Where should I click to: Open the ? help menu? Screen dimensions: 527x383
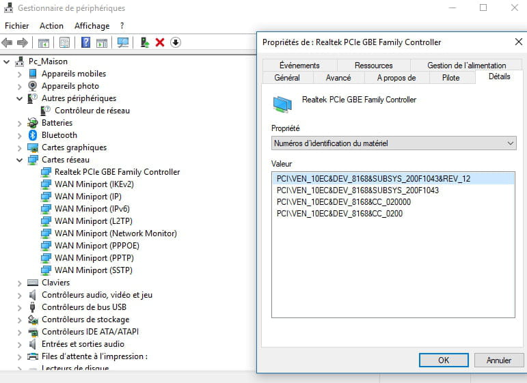[x=122, y=26]
